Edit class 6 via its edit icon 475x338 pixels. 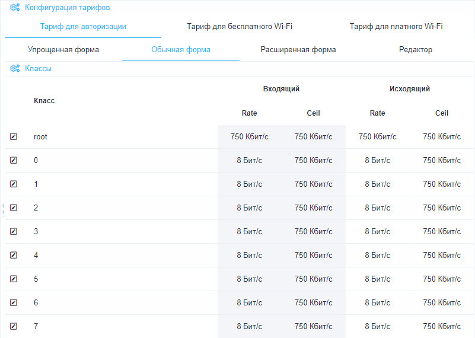point(14,302)
